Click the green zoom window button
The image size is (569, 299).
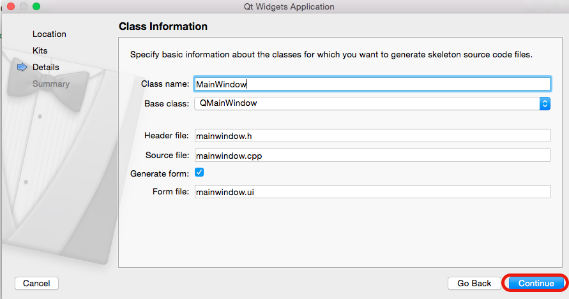pyautogui.click(x=36, y=6)
